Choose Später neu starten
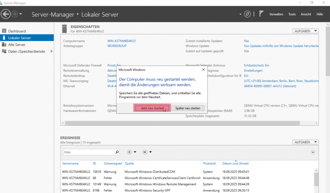The image size is (330, 193). click(188, 108)
